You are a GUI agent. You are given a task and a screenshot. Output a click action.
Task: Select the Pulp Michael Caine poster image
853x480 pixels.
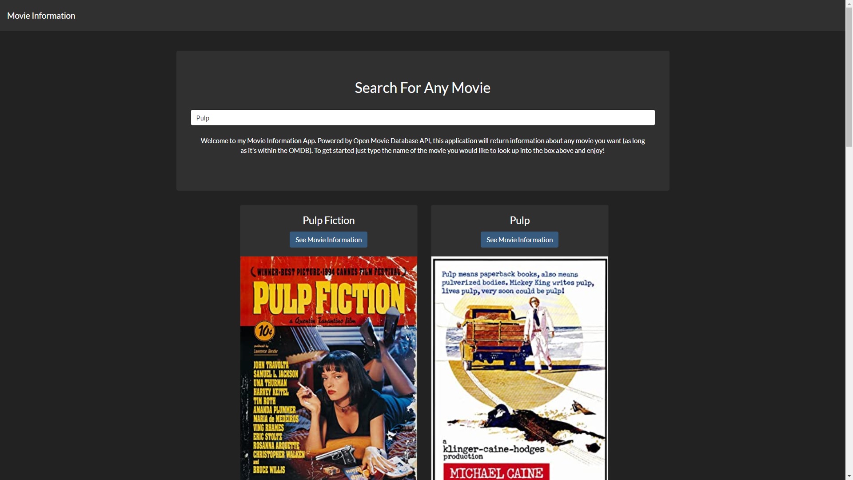tap(520, 368)
